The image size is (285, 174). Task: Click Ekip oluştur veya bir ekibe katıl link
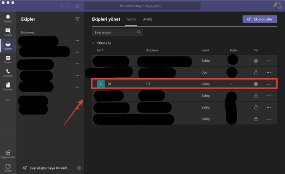47,168
